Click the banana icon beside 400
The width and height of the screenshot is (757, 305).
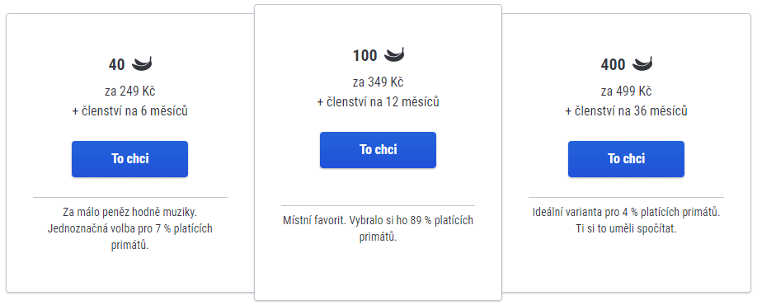point(642,63)
